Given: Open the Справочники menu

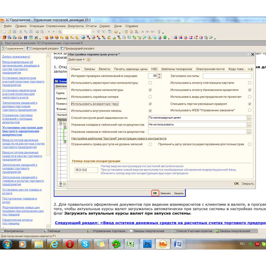Looking at the screenshot, I should (x=56, y=26).
